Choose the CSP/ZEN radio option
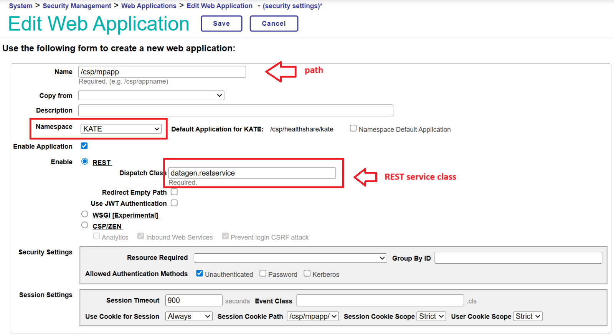 tap(85, 225)
